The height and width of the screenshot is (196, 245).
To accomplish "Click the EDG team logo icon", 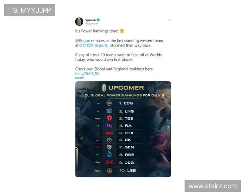I will click(x=109, y=103).
